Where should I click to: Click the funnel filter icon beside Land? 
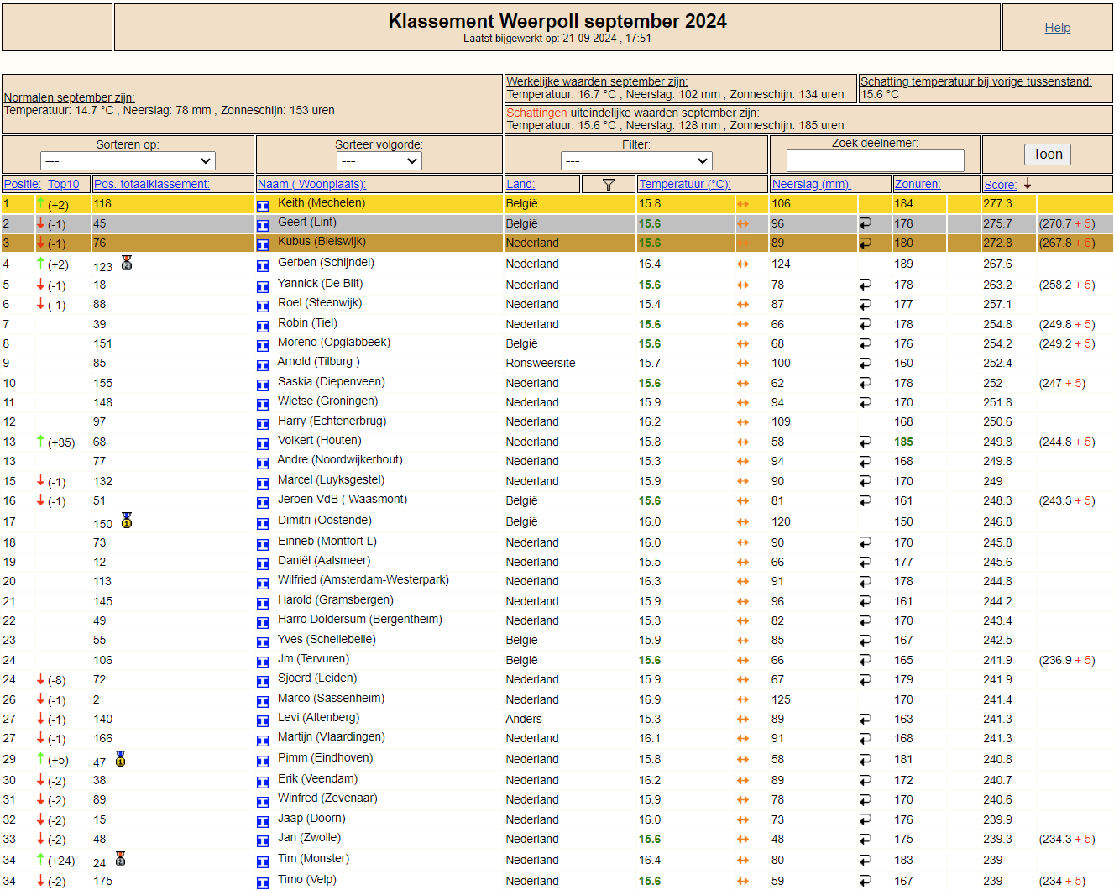(x=609, y=185)
